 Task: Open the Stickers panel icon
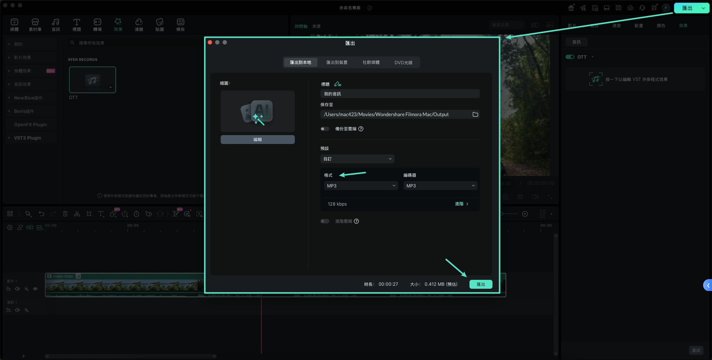coord(159,24)
